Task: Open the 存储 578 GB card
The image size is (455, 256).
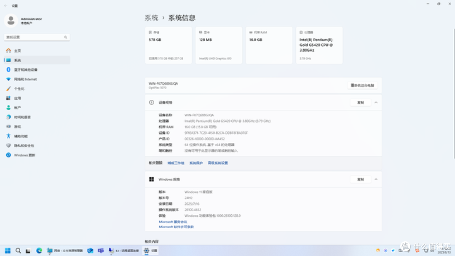Action: pos(169,45)
